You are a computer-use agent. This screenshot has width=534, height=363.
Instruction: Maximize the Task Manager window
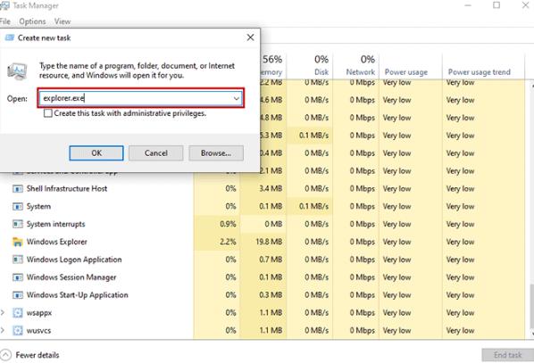tap(496, 5)
